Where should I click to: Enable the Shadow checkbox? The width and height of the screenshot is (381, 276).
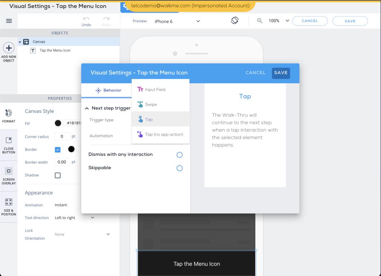[58, 175]
